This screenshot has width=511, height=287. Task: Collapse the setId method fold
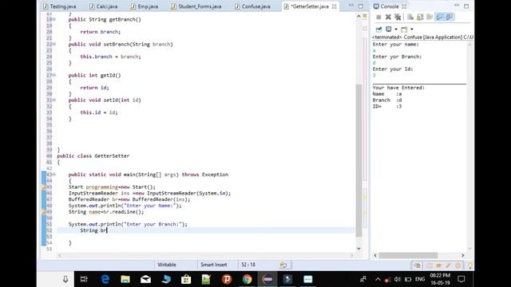point(54,100)
